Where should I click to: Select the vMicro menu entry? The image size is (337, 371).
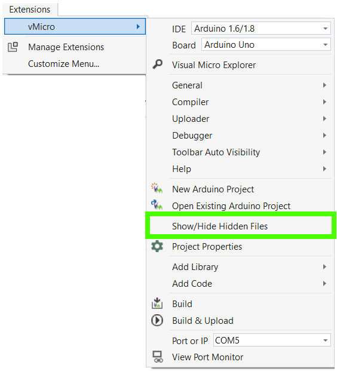(x=75, y=26)
